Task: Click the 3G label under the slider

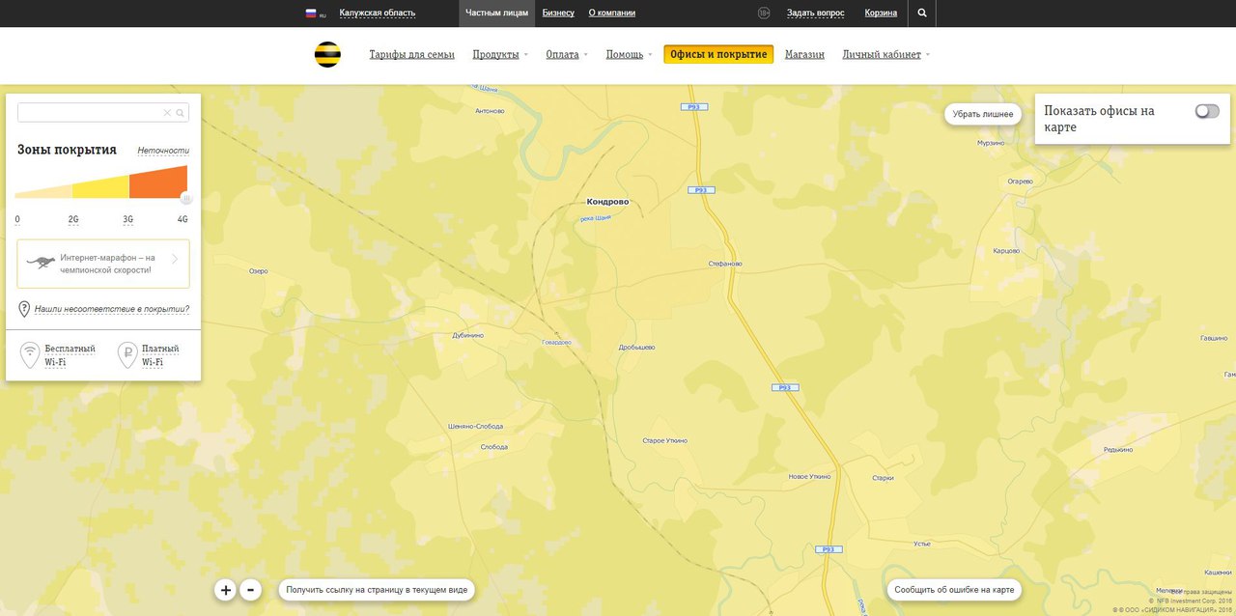Action: [x=128, y=219]
